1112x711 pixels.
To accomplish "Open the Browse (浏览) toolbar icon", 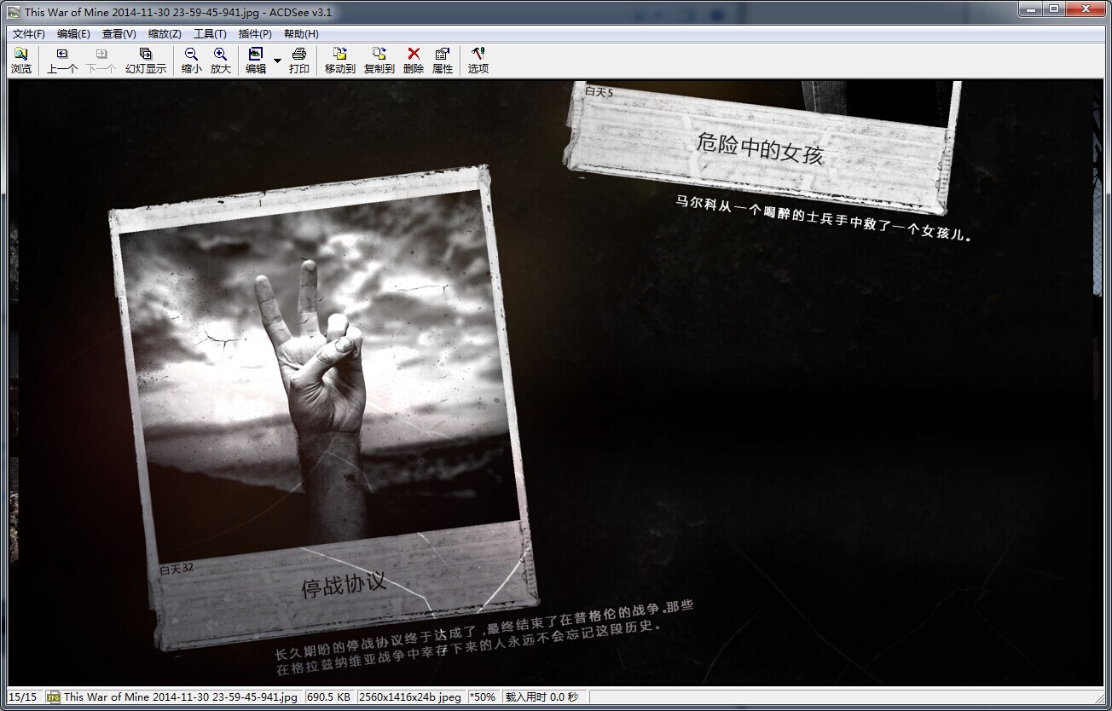I will (21, 61).
